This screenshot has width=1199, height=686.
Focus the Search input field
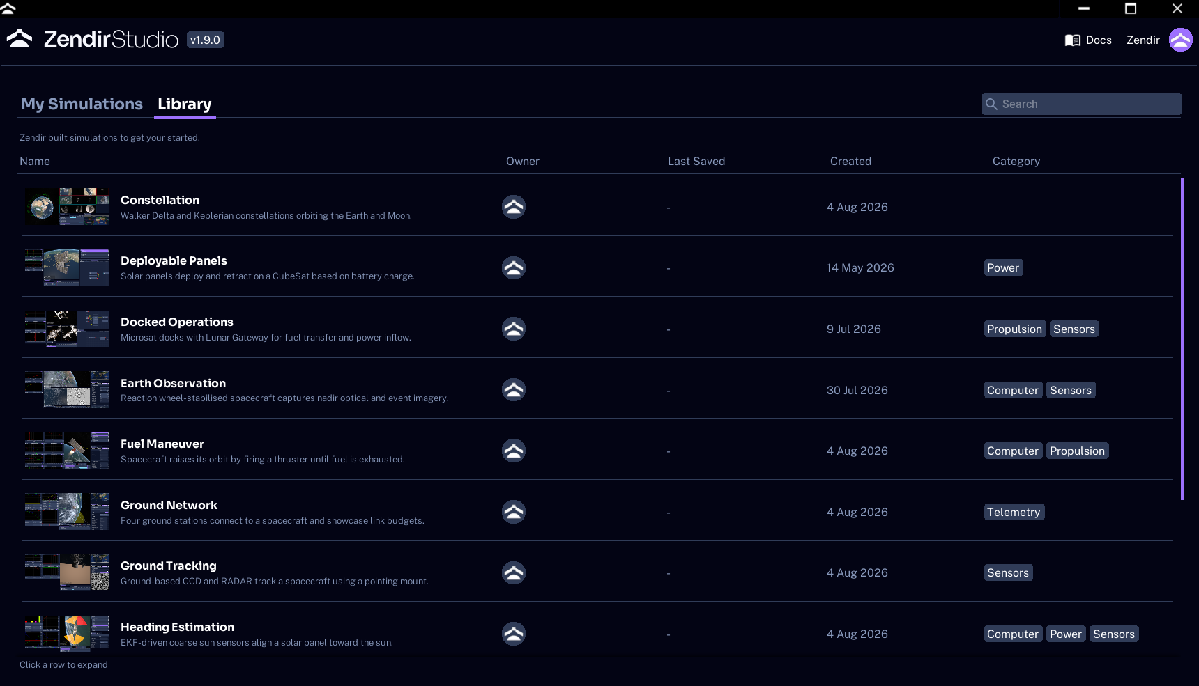1081,104
